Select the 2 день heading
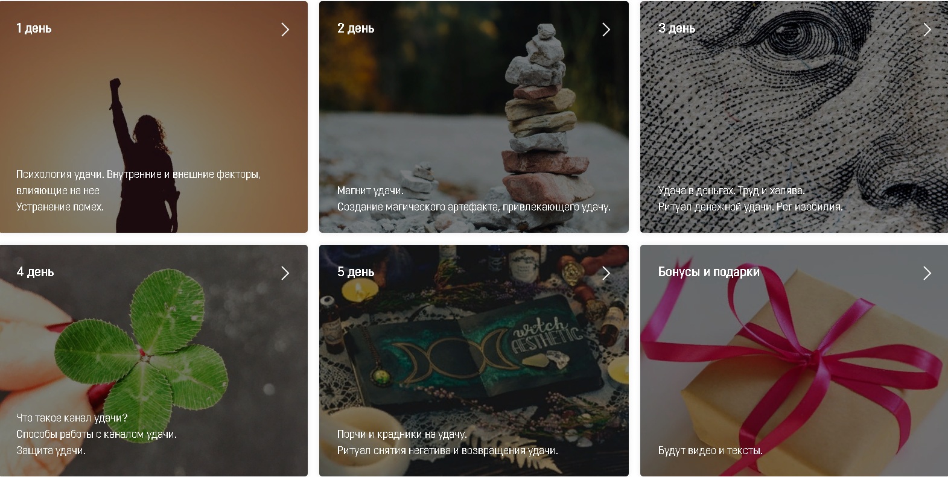 (x=355, y=28)
